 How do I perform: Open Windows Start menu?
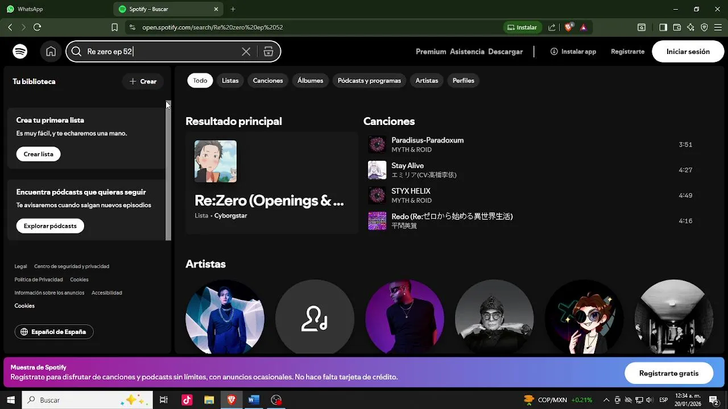pyautogui.click(x=10, y=400)
